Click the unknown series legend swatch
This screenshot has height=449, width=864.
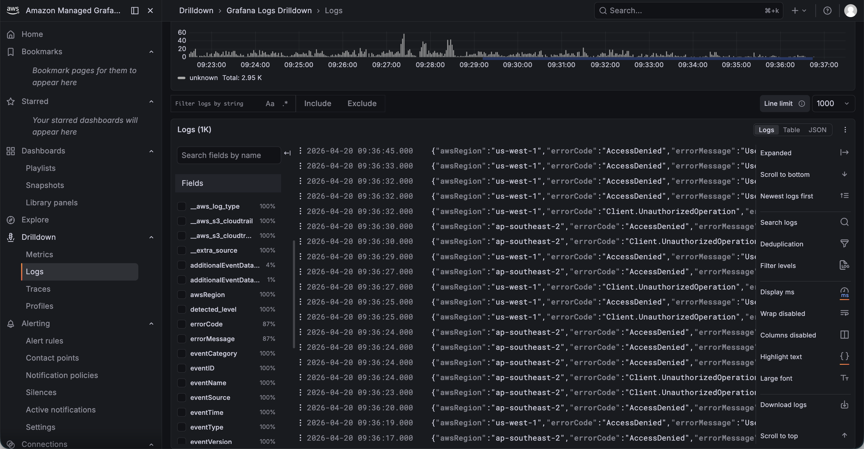point(181,78)
